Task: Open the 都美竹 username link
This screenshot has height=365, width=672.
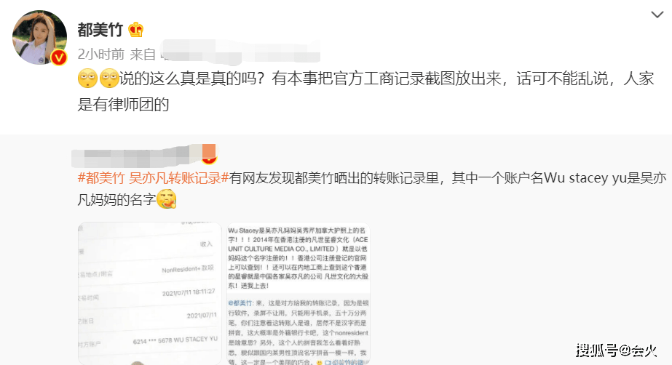Action: (100, 30)
